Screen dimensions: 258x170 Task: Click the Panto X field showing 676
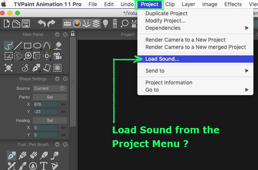[45, 104]
